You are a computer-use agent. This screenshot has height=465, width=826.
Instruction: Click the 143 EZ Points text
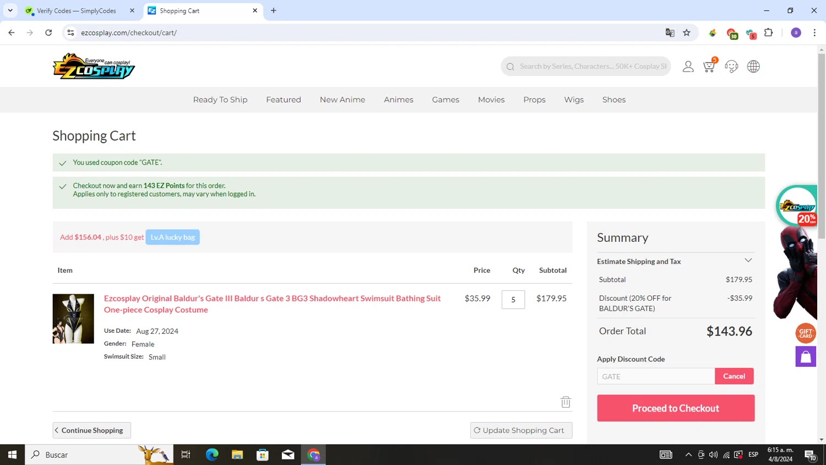[x=164, y=186]
